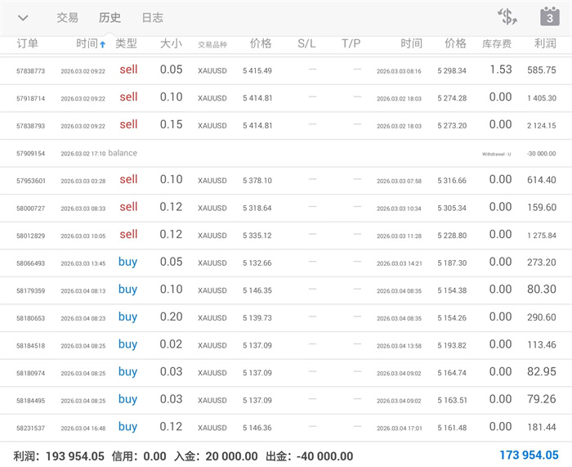Open buy order 58180653 row
The image size is (572, 467).
coord(286,317)
